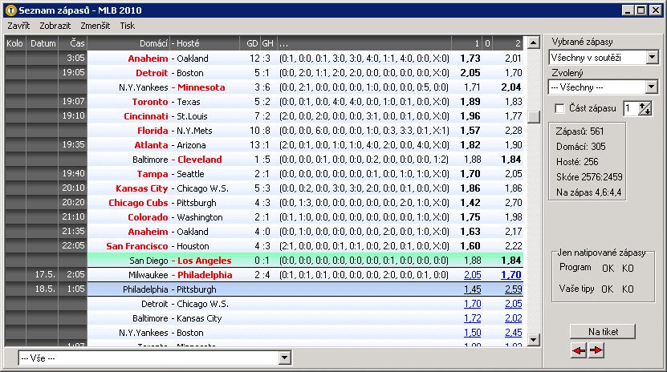This screenshot has width=667, height=372.
Task: Click odds 1,72 for Baltimore - Kansas City
Action: coord(472,318)
